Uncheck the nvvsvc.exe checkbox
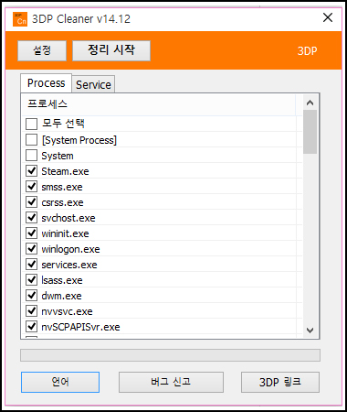Viewport: 347px width, 412px height. [x=32, y=311]
